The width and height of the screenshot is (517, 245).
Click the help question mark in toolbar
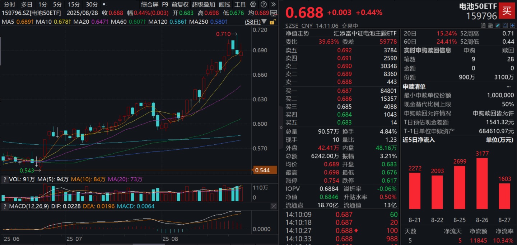[264, 5]
